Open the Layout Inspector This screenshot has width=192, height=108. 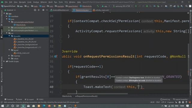(x=180, y=99)
